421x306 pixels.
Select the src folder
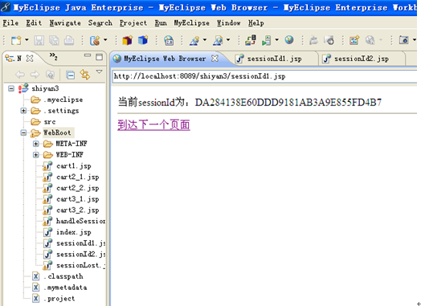tap(50, 122)
